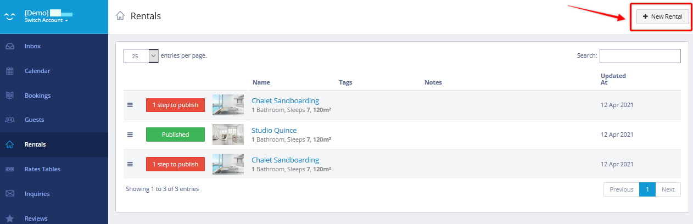Click the home icon beside Rentals title
693x224 pixels.
[120, 16]
